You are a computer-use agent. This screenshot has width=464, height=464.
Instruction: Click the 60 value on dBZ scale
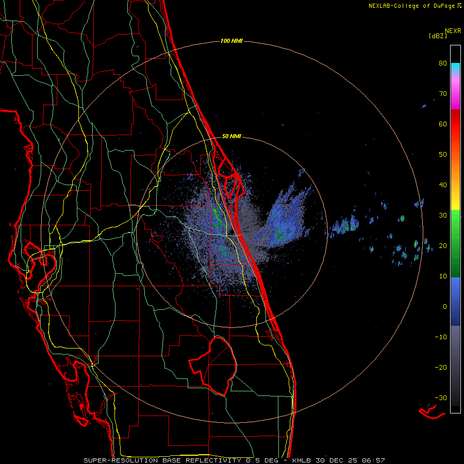point(443,124)
